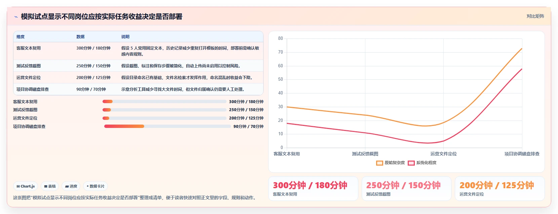Screen dimensions: 558x214
Task: Click the footer summary sentence 这张图把
Action: (135, 198)
